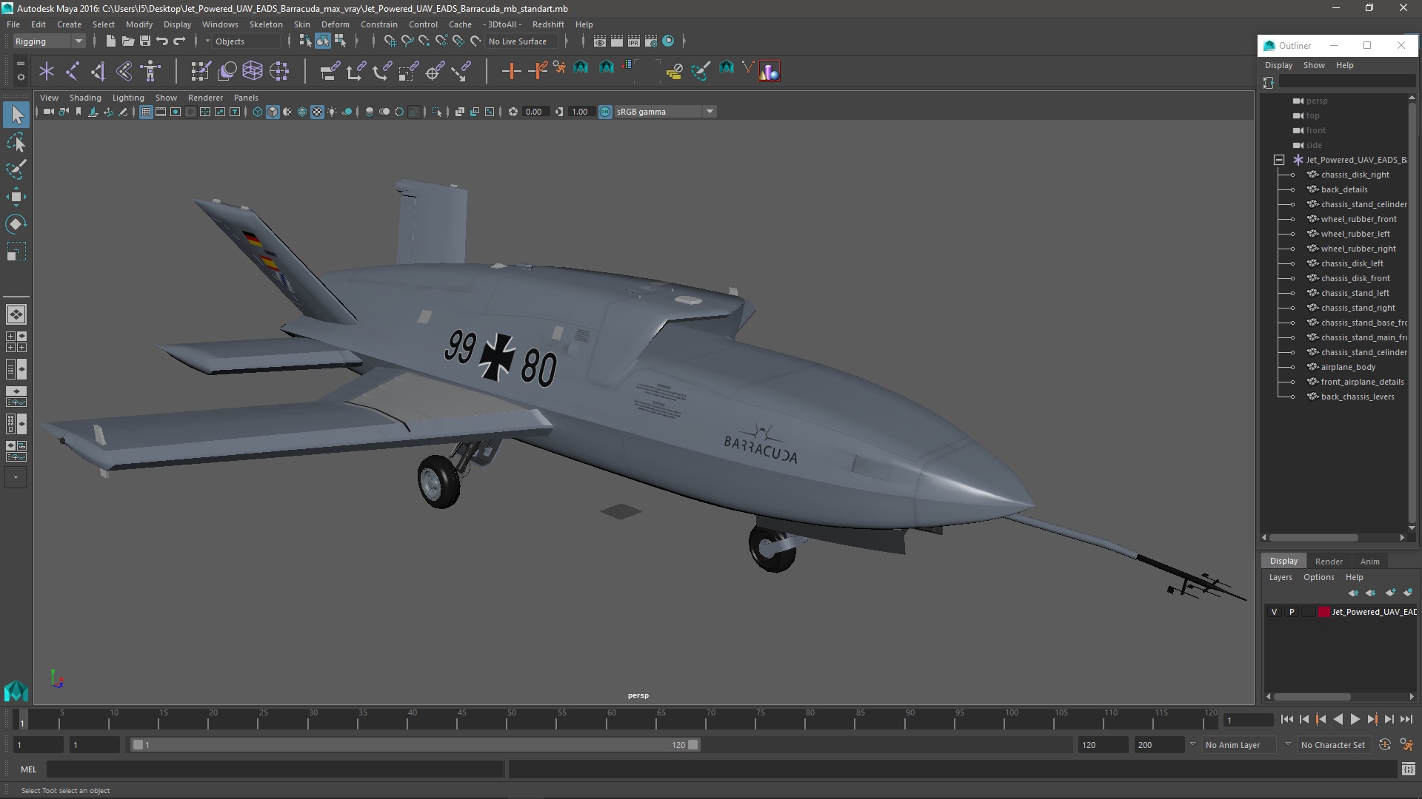Viewport: 1422px width, 799px height.
Task: Toggle P playback for Jet_Powered_UAV layer
Action: coord(1292,612)
